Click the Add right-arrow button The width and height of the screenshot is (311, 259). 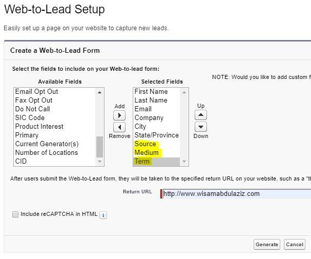(119, 115)
